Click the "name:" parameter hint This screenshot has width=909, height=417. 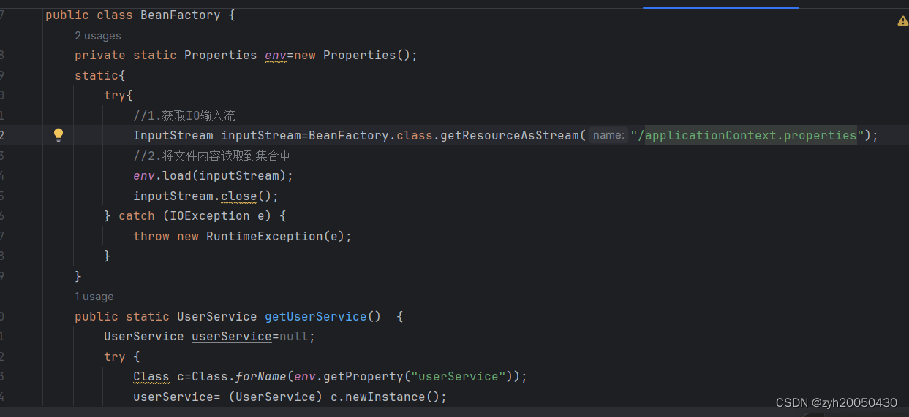click(x=608, y=135)
